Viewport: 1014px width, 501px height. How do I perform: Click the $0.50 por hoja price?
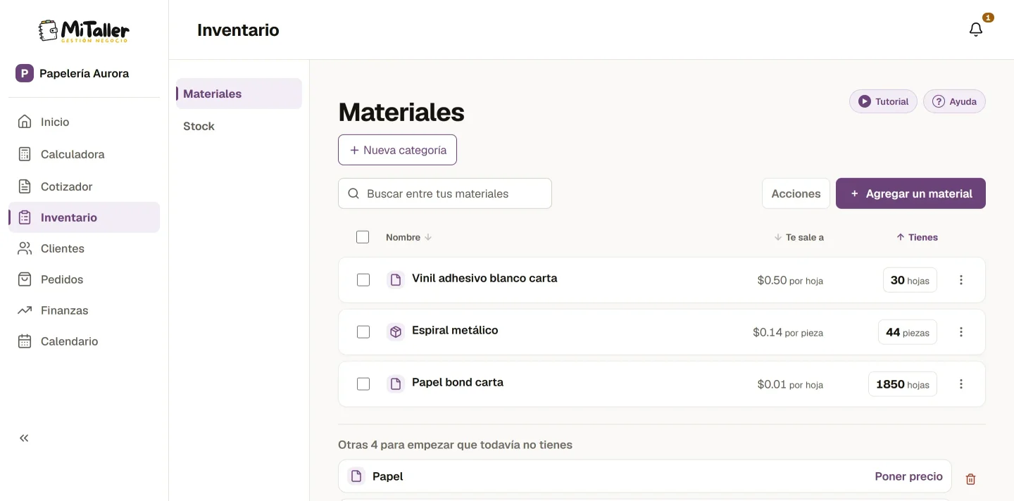(790, 280)
